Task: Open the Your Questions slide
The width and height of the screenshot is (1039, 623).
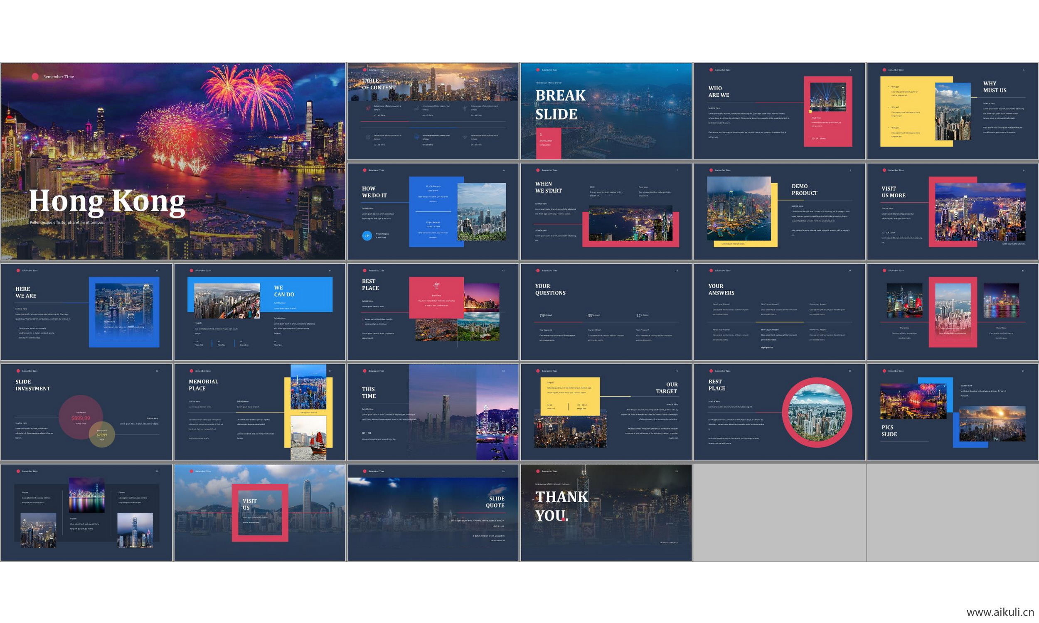Action: coord(606,312)
